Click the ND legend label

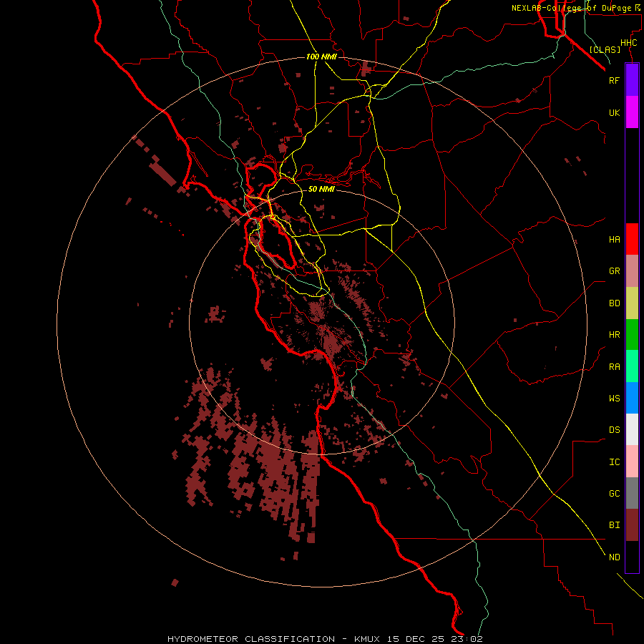[614, 557]
